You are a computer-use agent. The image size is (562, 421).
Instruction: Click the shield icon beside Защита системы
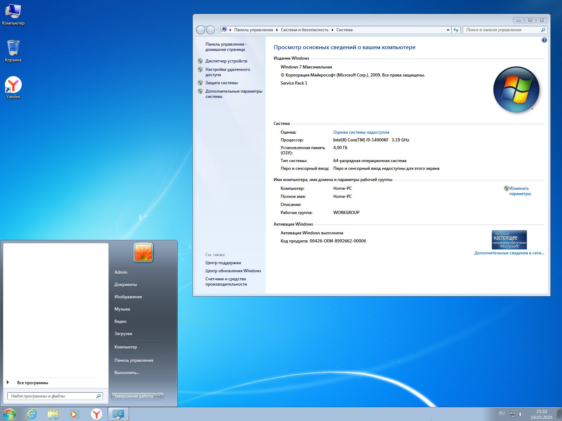tap(200, 83)
